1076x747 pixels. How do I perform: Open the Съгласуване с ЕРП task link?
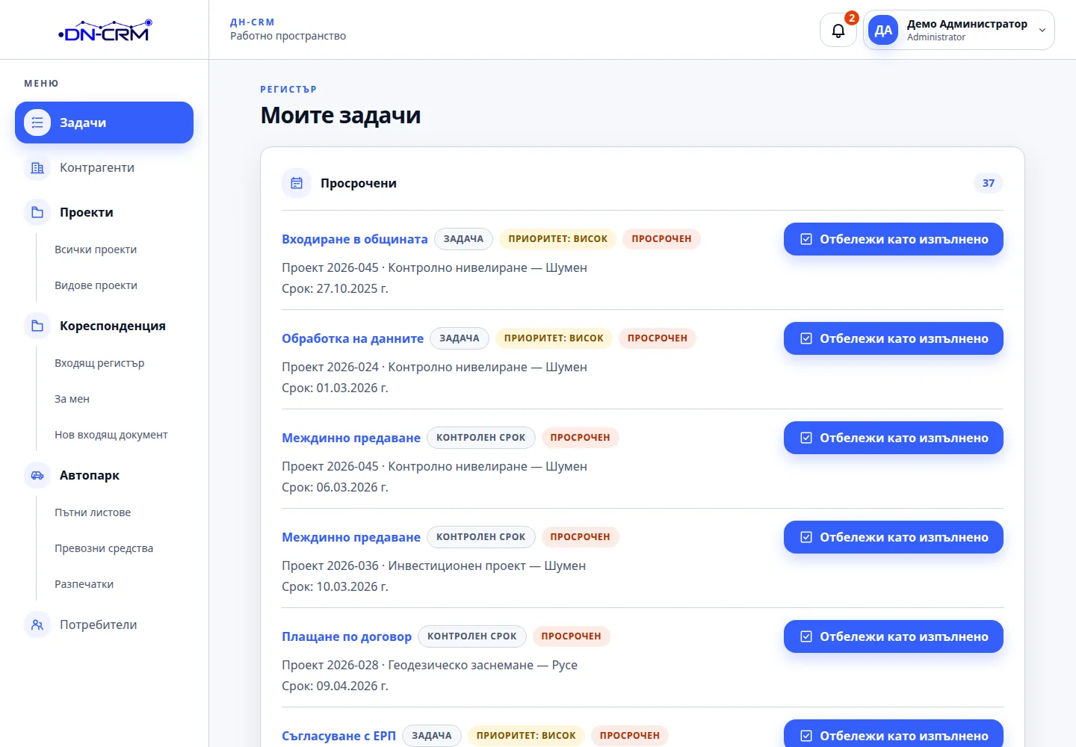(x=338, y=736)
